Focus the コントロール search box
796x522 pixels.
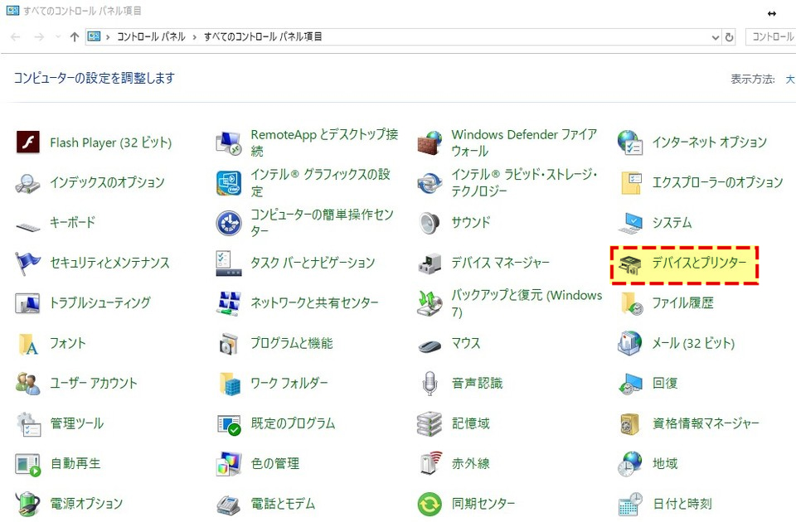770,37
